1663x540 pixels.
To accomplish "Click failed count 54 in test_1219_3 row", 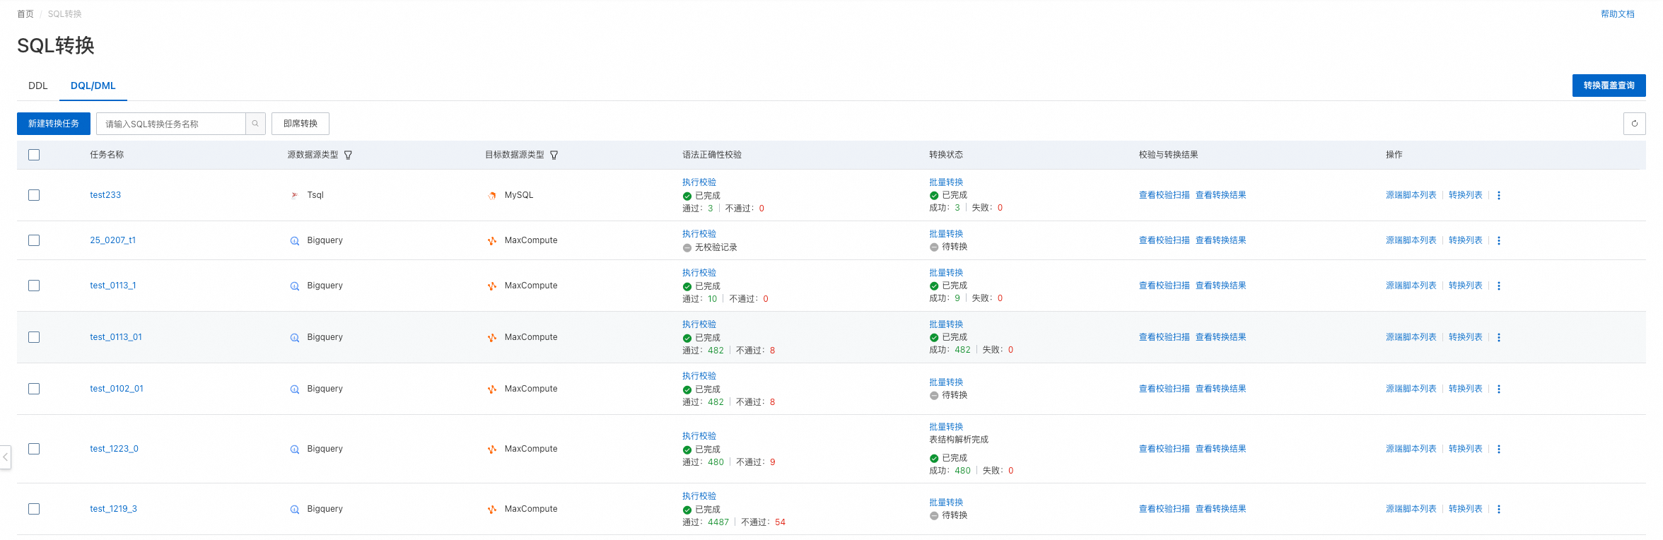I will (x=780, y=522).
